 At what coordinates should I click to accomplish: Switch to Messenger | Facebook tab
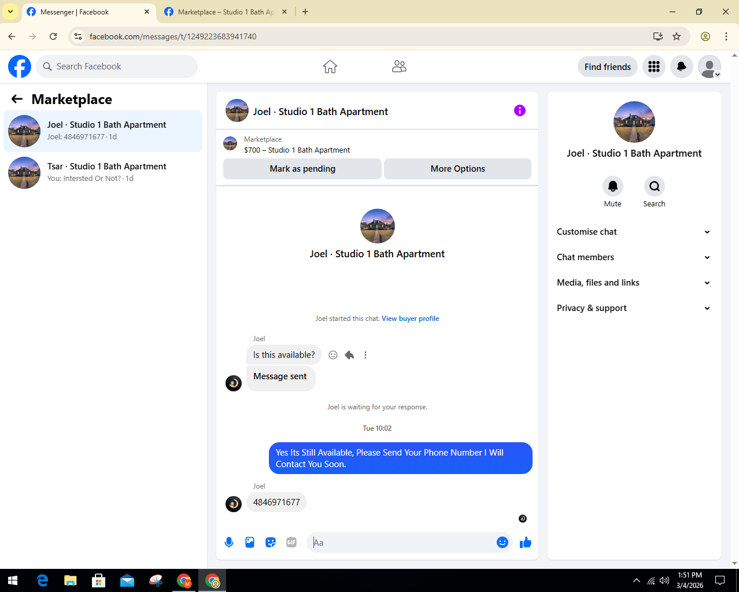tap(88, 12)
